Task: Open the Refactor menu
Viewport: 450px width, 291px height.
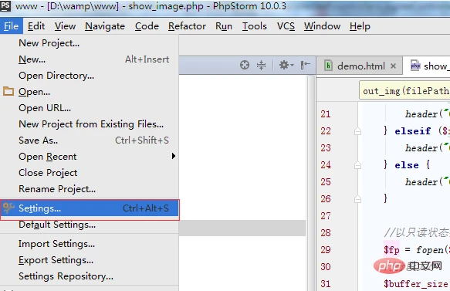Action: 187,26
